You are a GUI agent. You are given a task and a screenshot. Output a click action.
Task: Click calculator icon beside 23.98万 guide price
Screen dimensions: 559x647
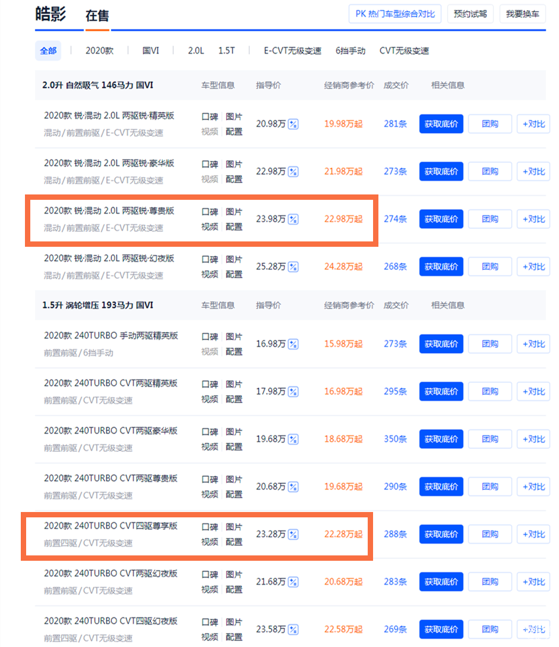click(293, 219)
